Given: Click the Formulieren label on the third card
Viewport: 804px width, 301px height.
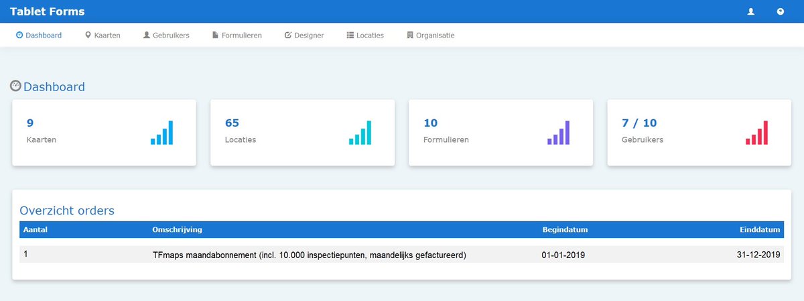Looking at the screenshot, I should pos(446,140).
